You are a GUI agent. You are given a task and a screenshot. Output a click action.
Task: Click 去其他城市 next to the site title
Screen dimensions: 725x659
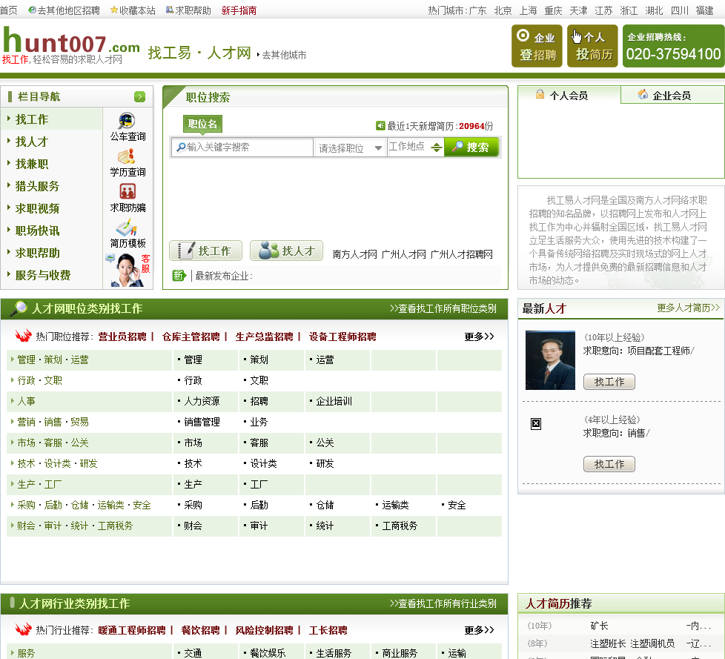[x=284, y=55]
